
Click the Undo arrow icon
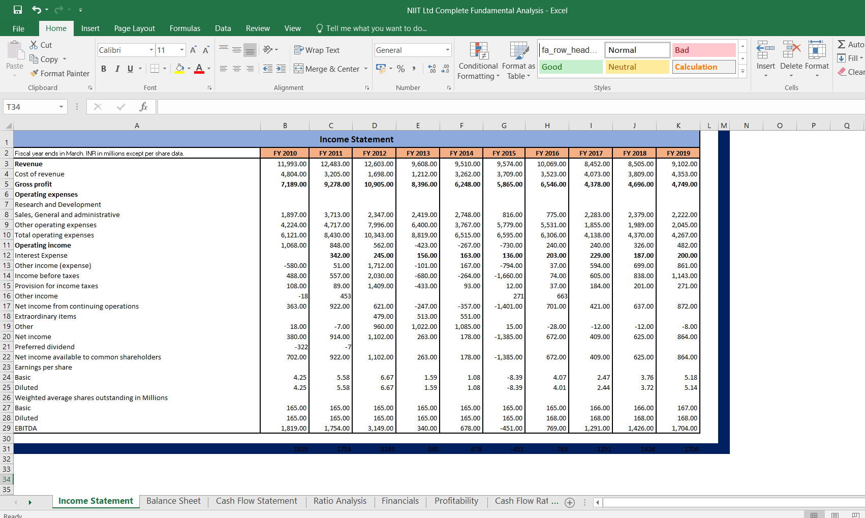pyautogui.click(x=36, y=10)
